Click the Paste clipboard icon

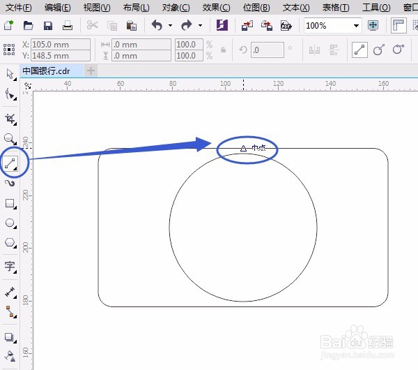pyautogui.click(x=132, y=26)
